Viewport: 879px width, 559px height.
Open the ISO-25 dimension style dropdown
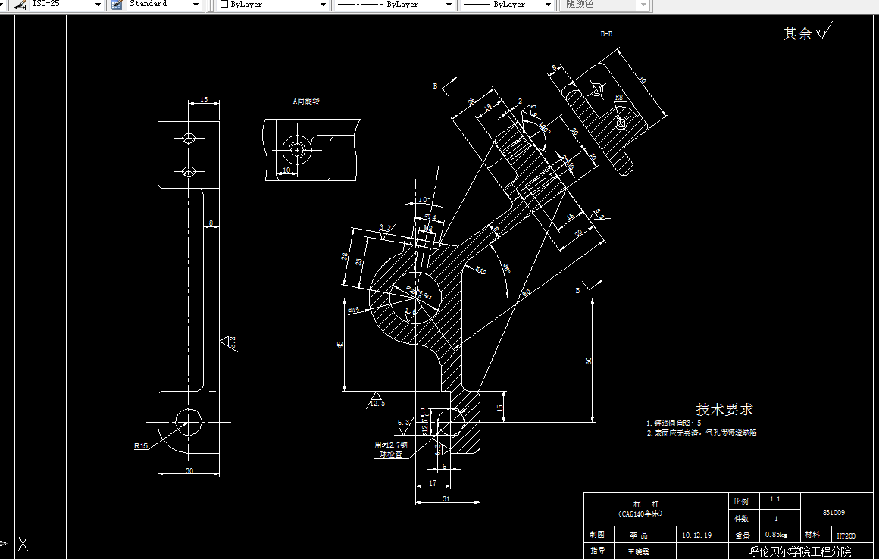(98, 5)
